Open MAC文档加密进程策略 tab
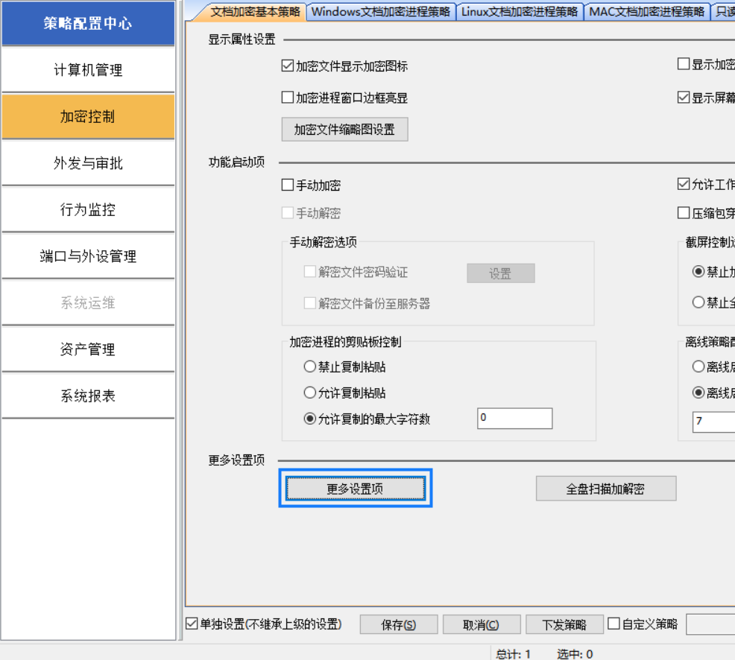Viewport: 735px width, 660px height. click(646, 12)
